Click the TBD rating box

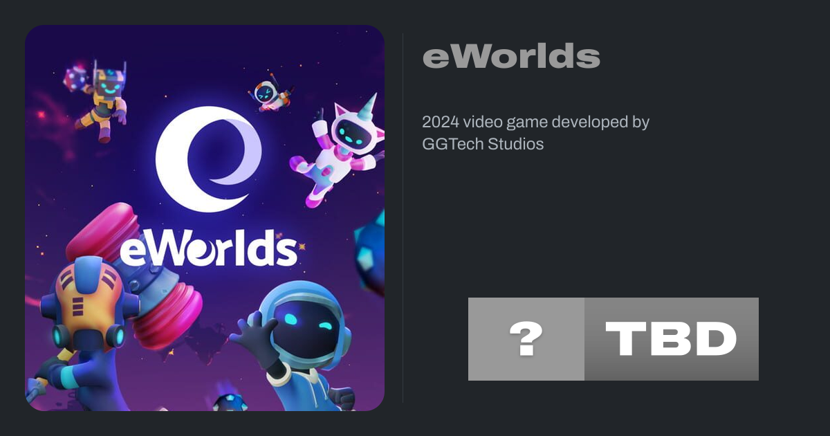click(672, 339)
